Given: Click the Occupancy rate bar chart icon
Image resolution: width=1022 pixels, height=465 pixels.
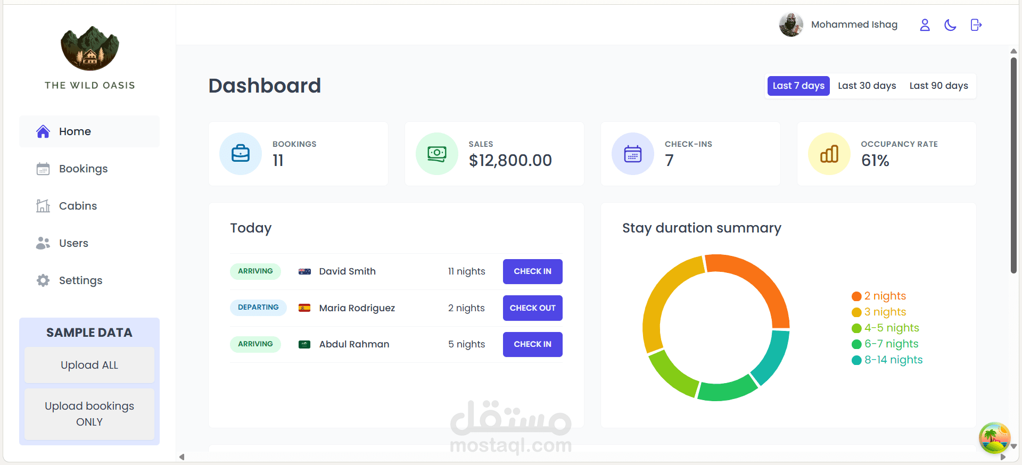Looking at the screenshot, I should tap(829, 154).
